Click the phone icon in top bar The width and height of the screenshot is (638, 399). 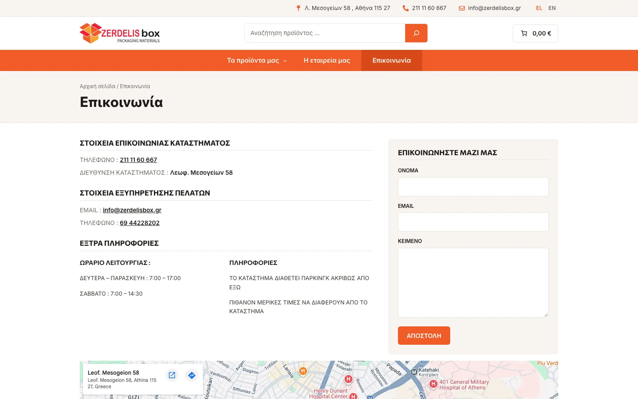[406, 8]
